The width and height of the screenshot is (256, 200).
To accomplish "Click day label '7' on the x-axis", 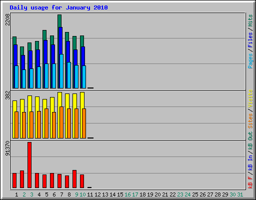I will point(61,194).
